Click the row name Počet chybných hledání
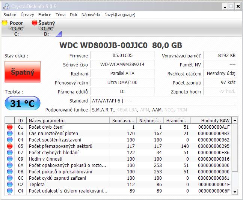Screen dimensions: 243x200 pyautogui.click(x=54, y=152)
